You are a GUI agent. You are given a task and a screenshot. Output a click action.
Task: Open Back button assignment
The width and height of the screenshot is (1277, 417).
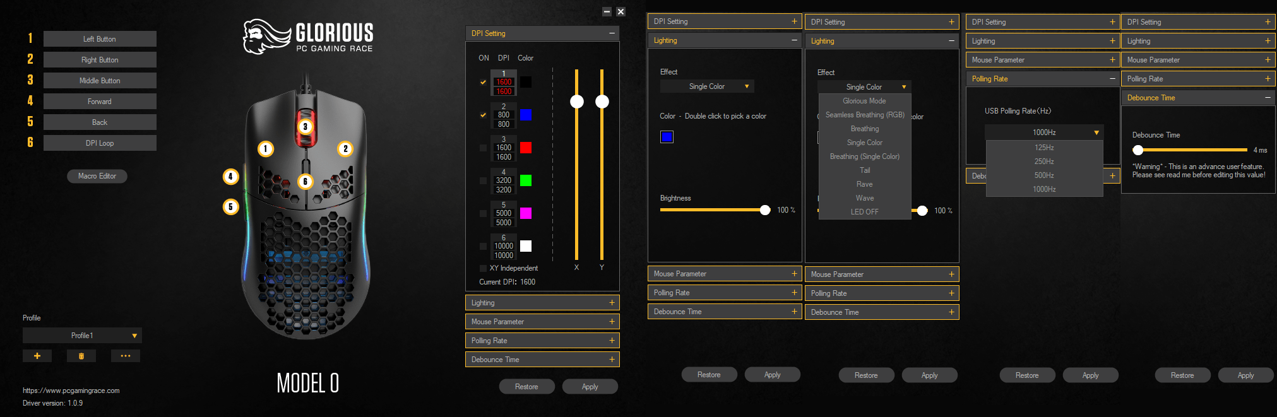(100, 122)
